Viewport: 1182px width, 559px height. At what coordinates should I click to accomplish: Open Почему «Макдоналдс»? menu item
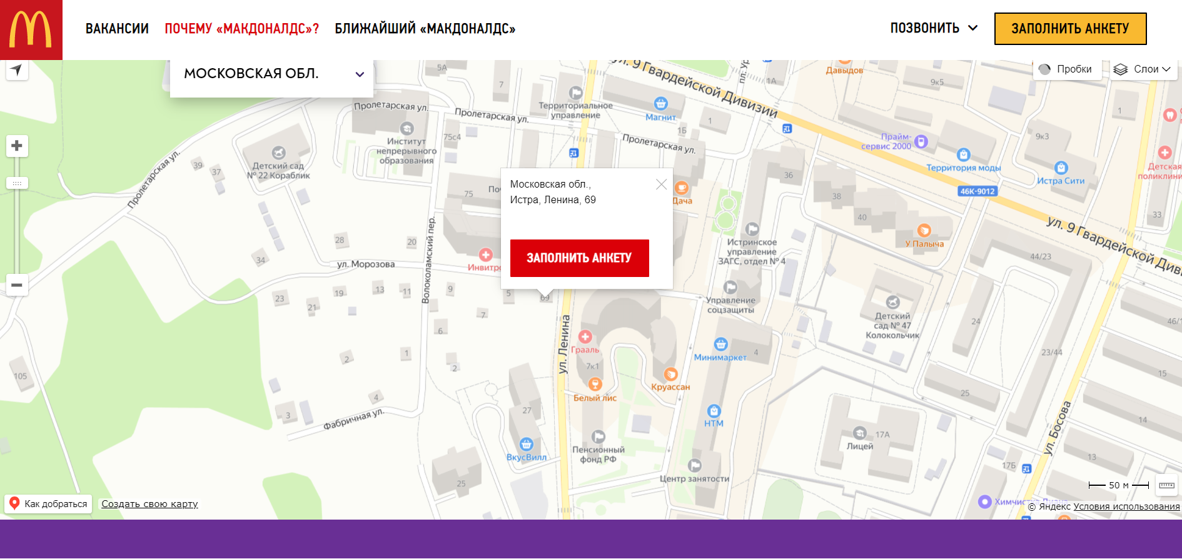pos(241,29)
